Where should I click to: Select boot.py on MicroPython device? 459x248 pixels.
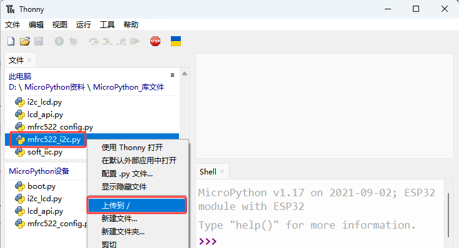click(x=42, y=186)
